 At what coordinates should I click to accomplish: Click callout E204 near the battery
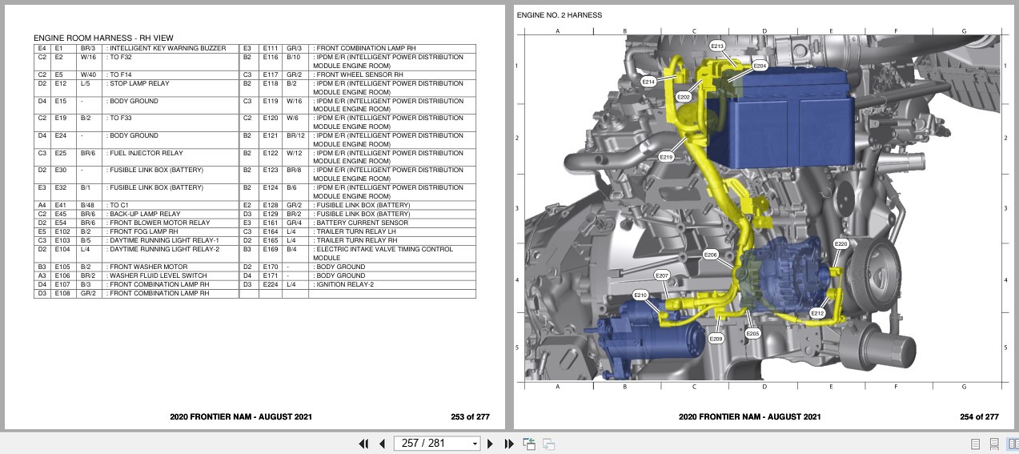(x=760, y=66)
